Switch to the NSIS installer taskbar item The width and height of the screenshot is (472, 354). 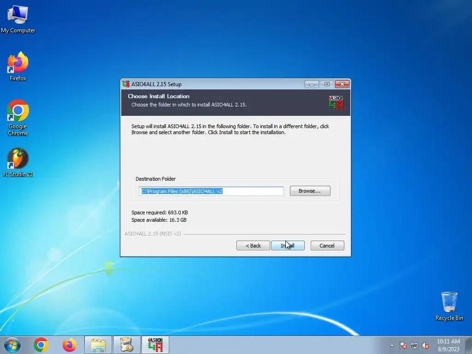pos(127,345)
